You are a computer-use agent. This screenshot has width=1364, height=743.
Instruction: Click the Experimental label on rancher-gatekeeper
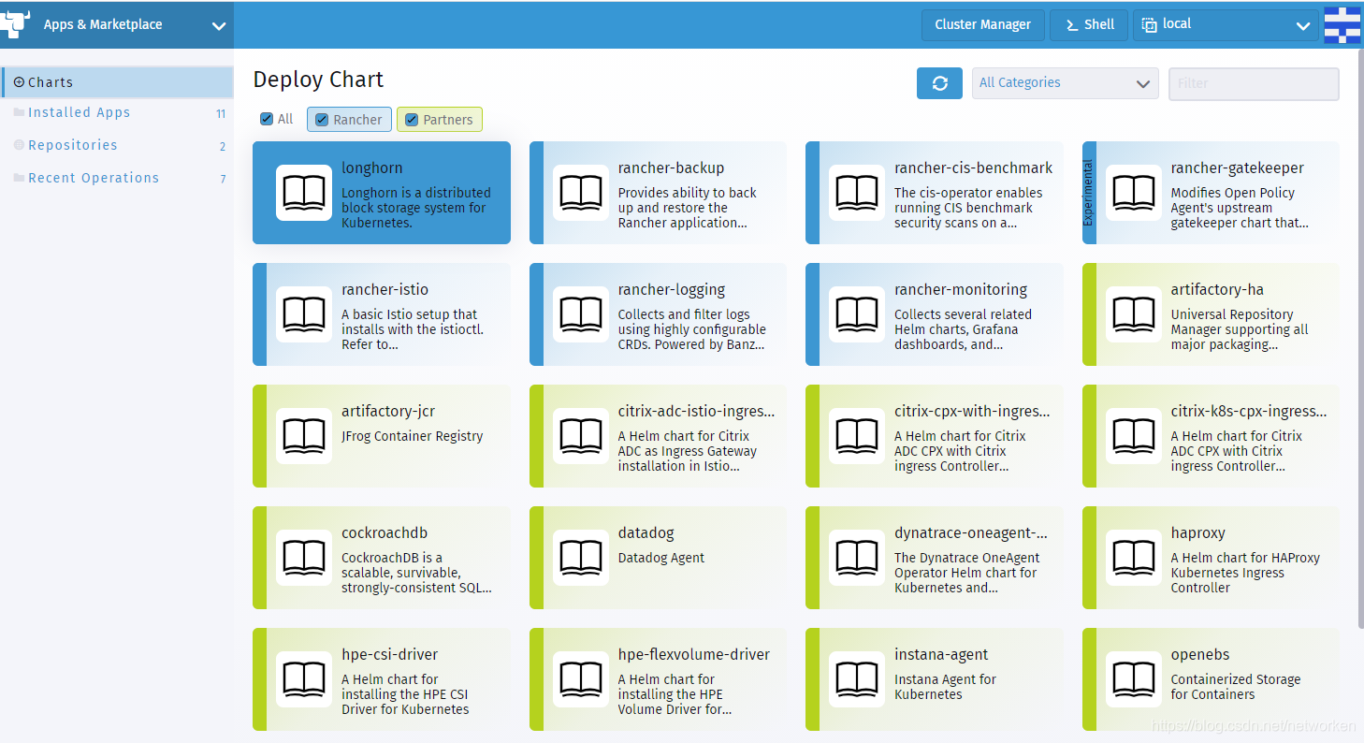[1088, 193]
